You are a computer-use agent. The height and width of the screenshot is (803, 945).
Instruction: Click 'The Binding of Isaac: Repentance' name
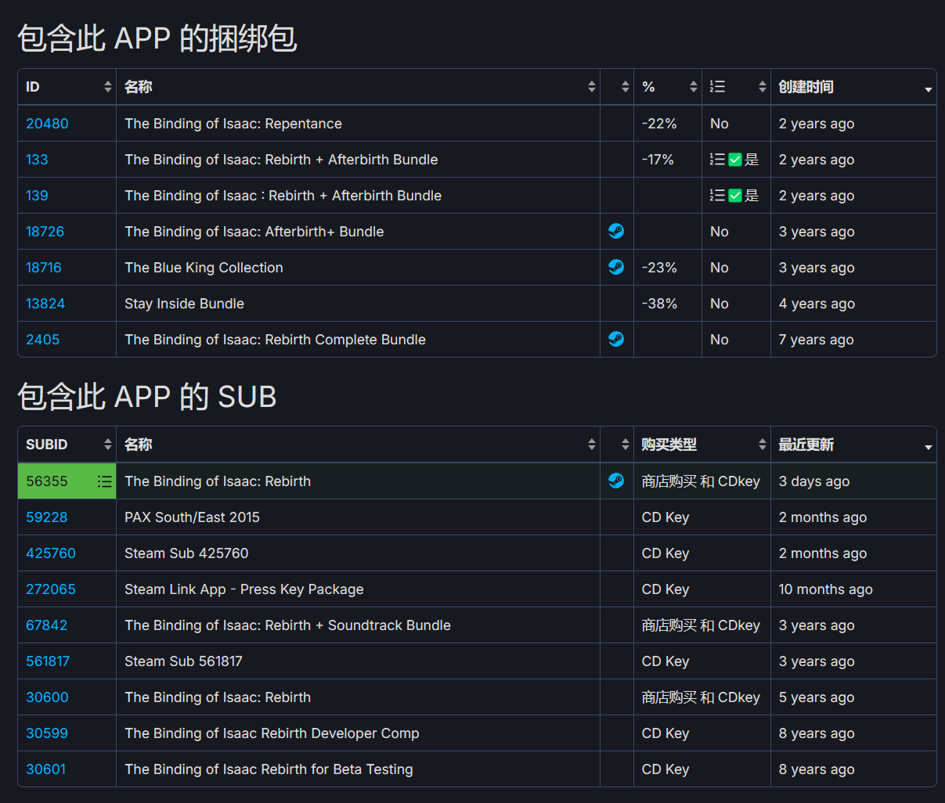pyautogui.click(x=233, y=124)
